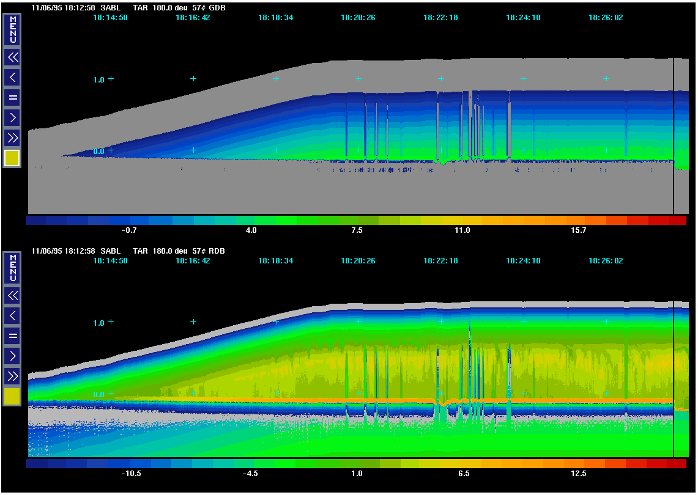Click the equals-sign button in the top GDB panel
698x495 pixels.
tap(12, 97)
